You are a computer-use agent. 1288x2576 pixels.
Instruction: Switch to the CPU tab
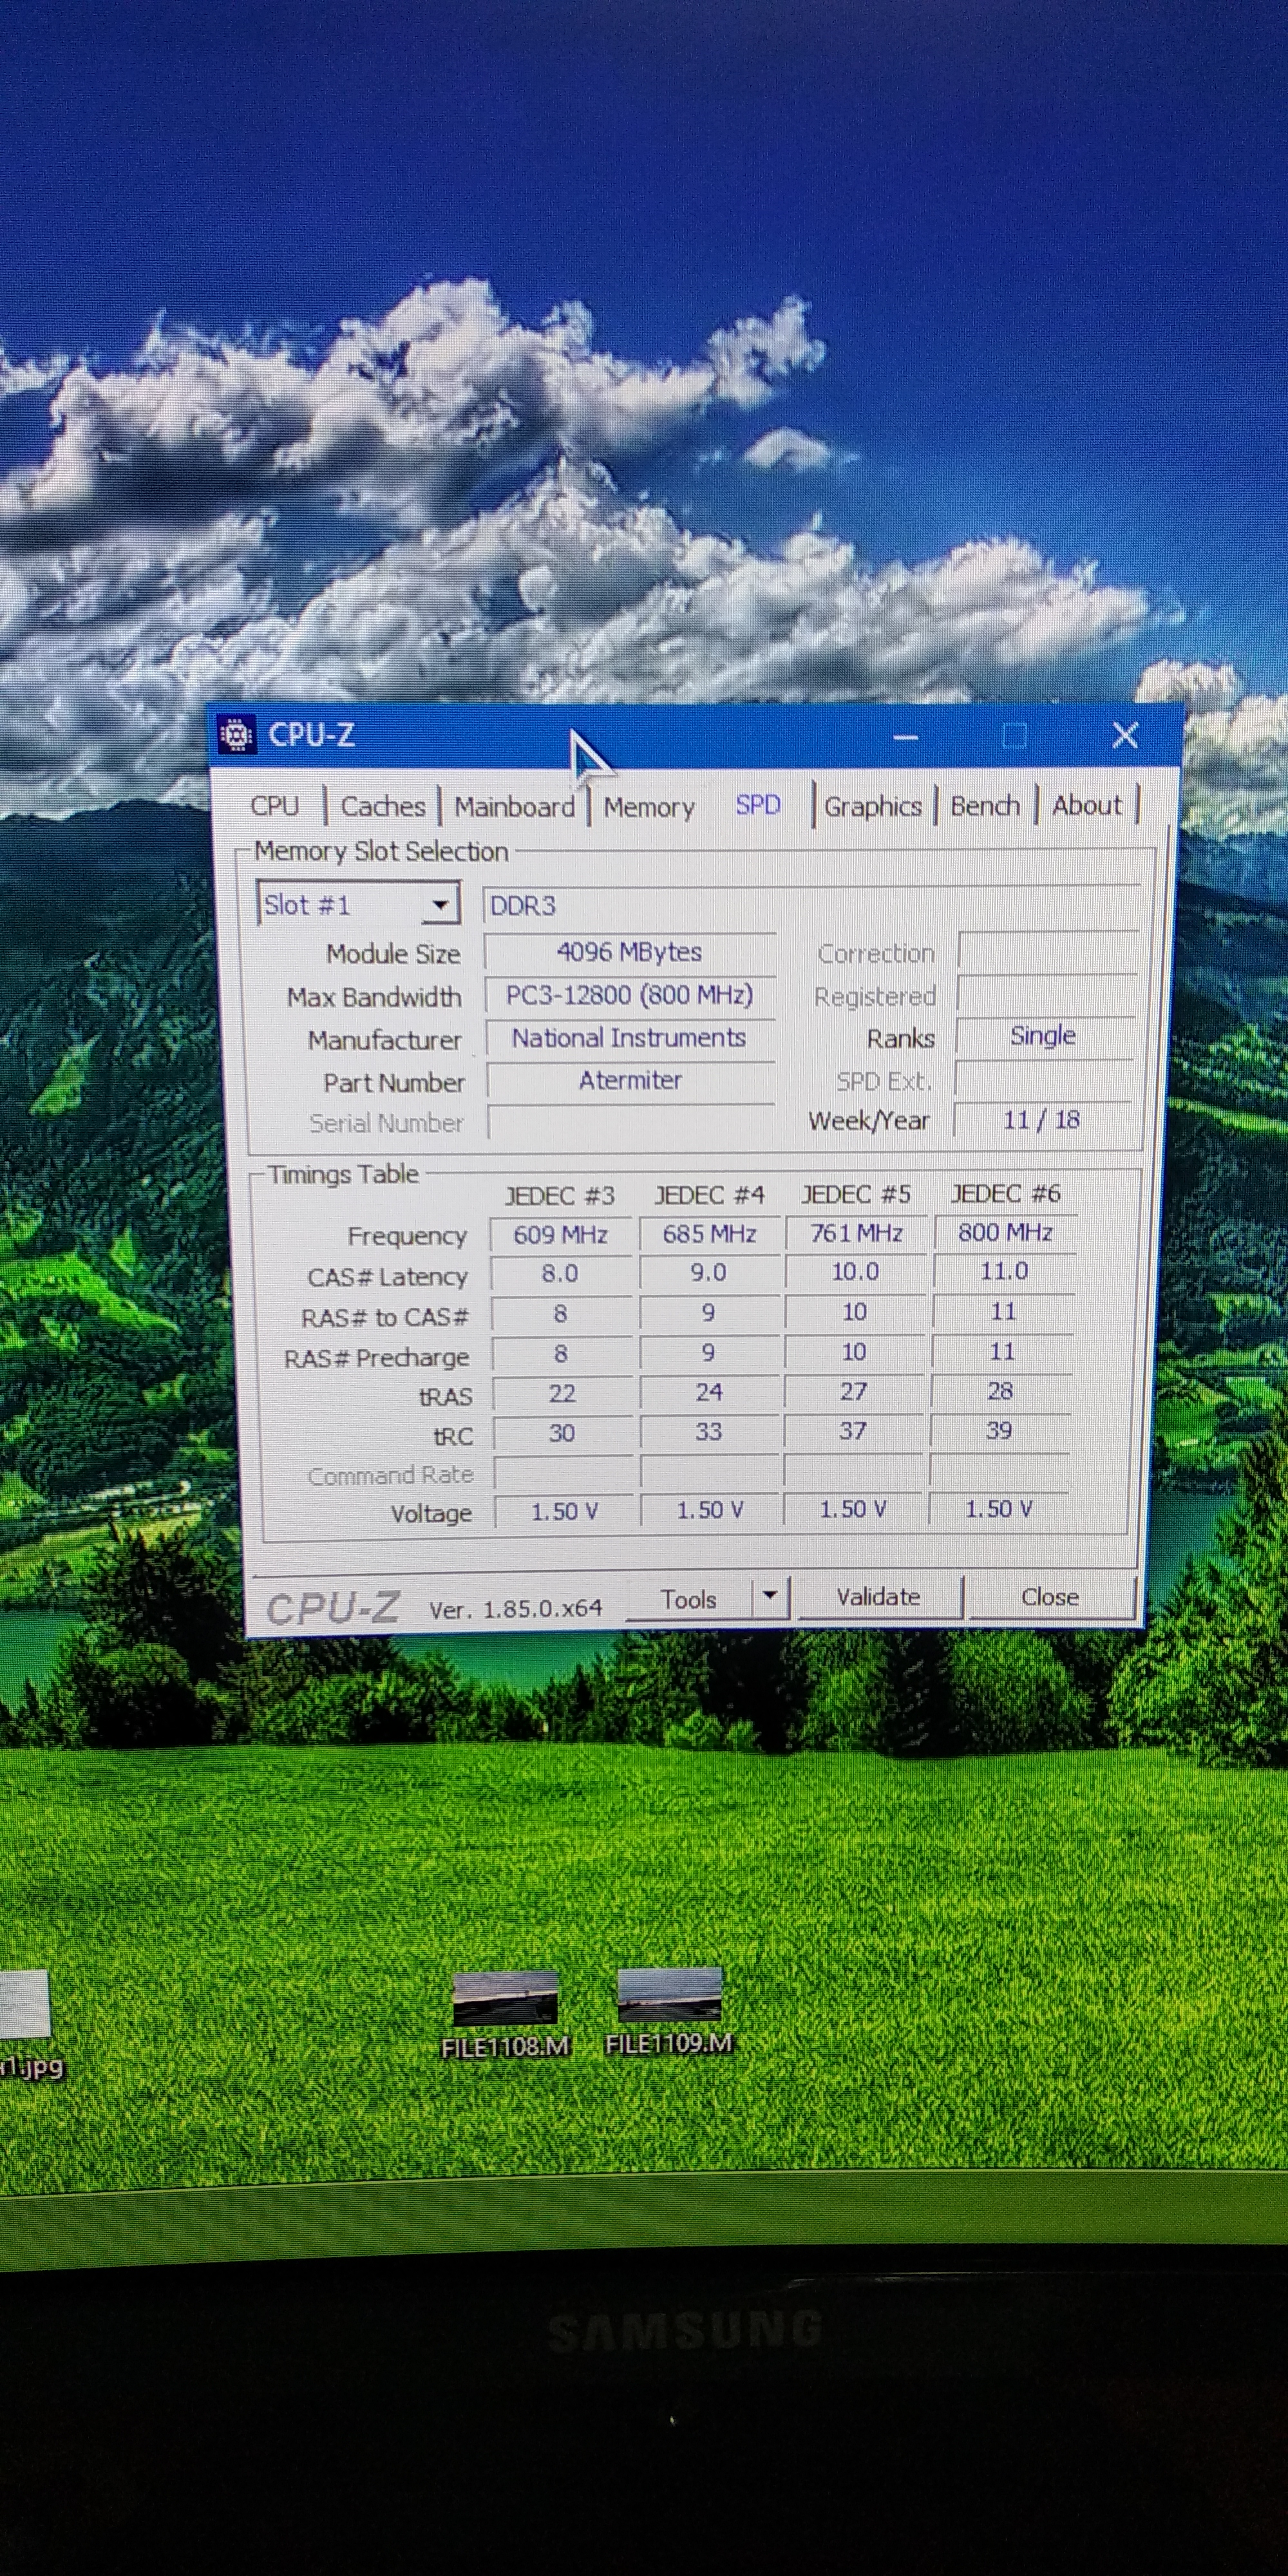(275, 806)
